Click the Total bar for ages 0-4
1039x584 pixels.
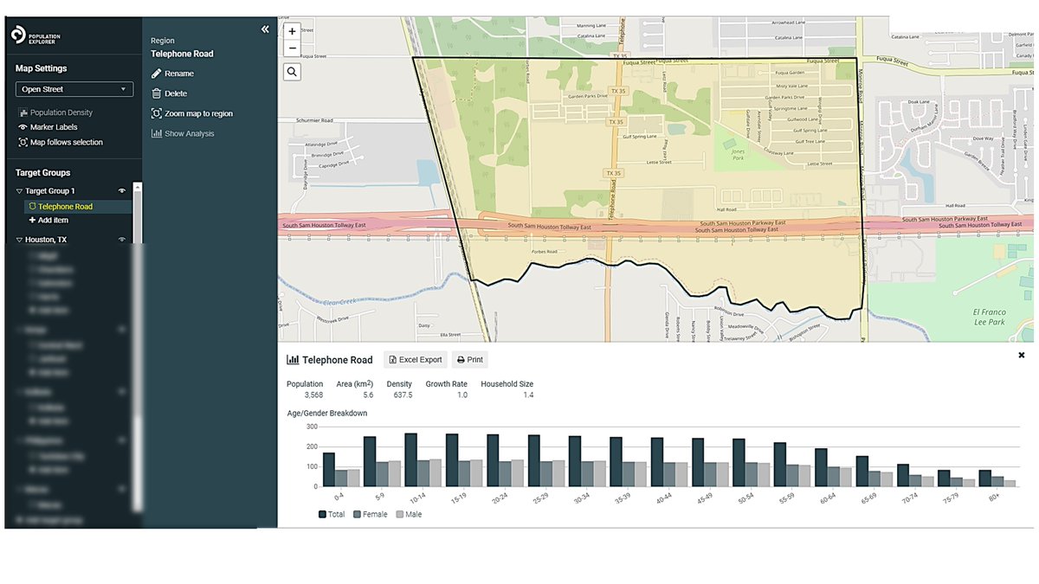coord(328,469)
